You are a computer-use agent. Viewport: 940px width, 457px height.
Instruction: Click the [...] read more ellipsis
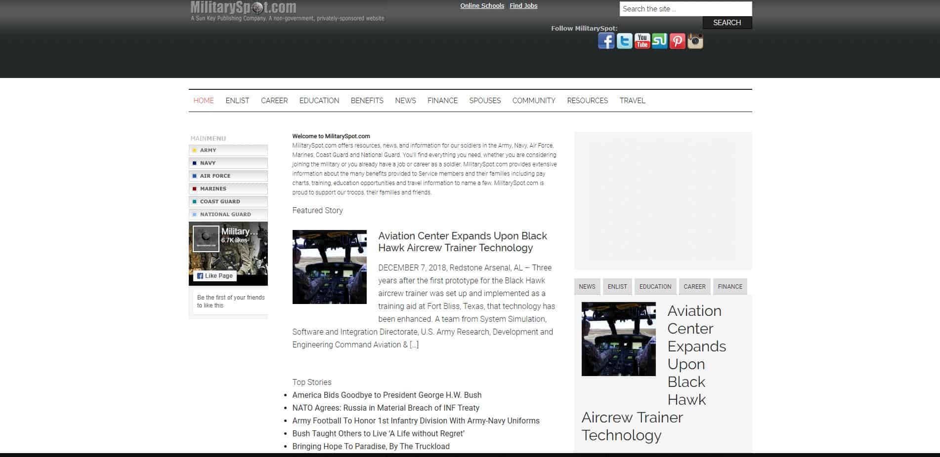tap(414, 345)
